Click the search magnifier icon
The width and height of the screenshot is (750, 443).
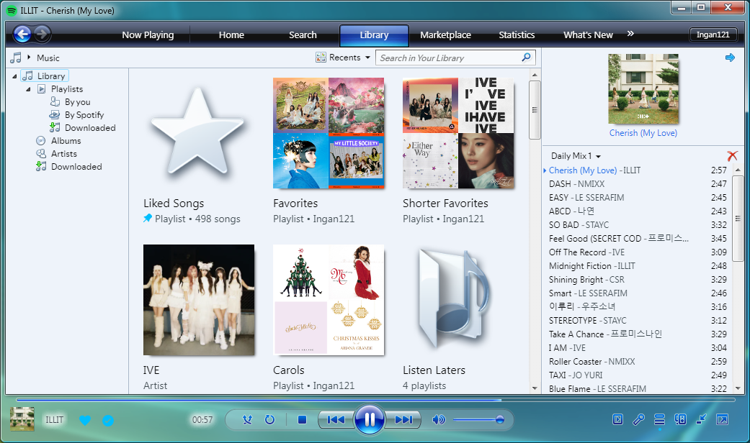526,58
